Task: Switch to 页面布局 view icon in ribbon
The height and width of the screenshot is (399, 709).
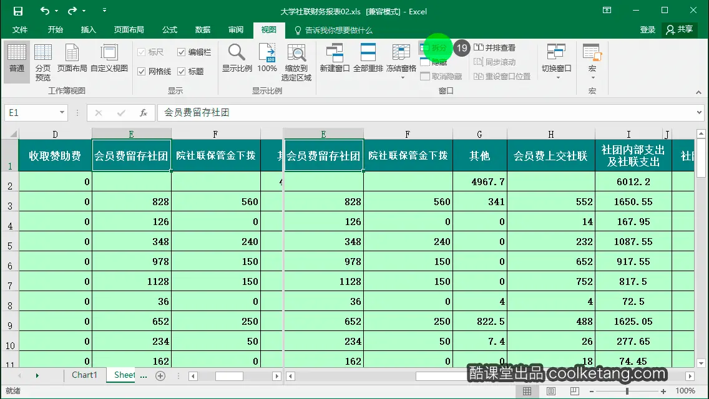Action: tap(72, 58)
